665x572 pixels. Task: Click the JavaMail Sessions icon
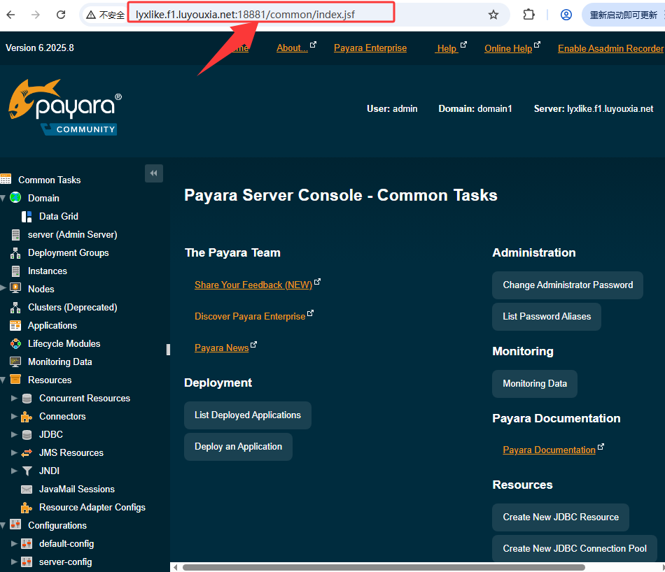pyautogui.click(x=28, y=489)
